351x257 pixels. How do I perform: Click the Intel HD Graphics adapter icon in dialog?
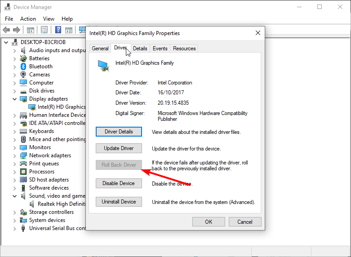point(103,66)
